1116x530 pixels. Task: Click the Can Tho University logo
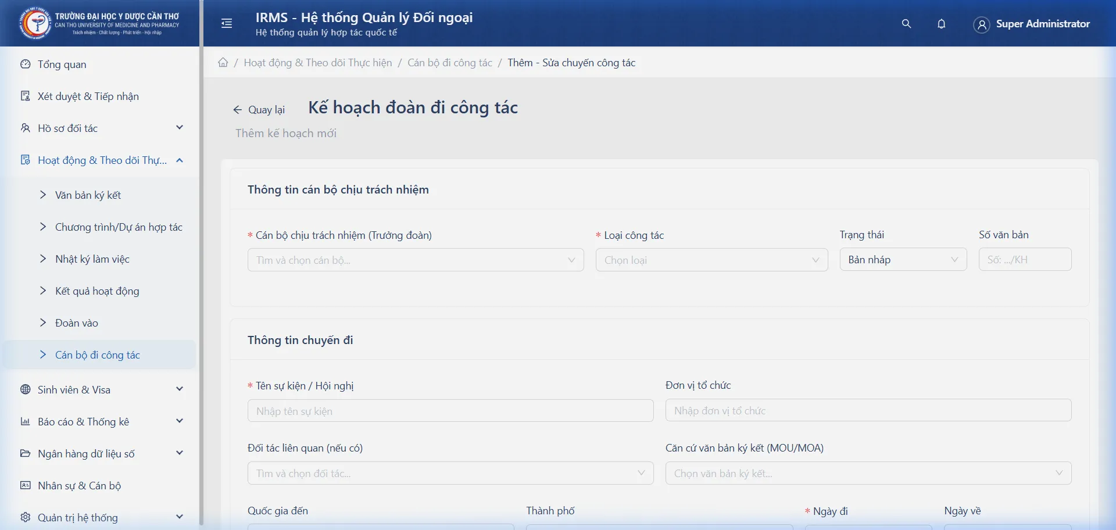click(36, 23)
